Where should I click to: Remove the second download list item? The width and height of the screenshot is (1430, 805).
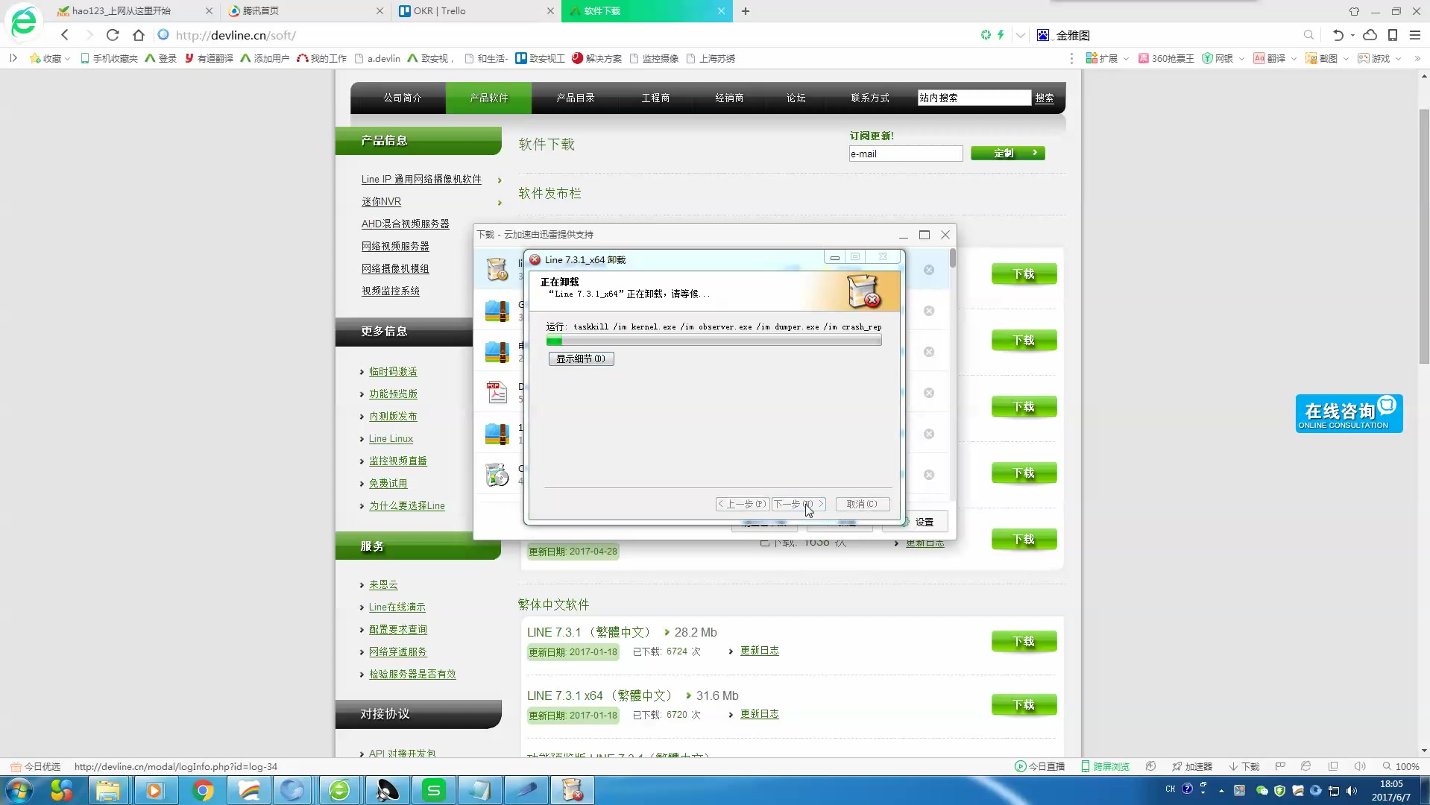[929, 311]
